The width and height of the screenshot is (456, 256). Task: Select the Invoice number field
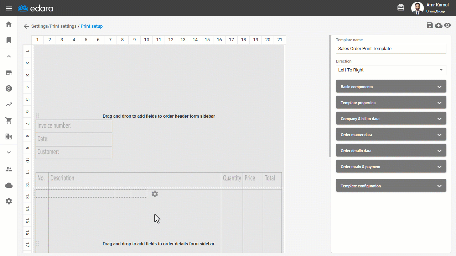pos(74,126)
